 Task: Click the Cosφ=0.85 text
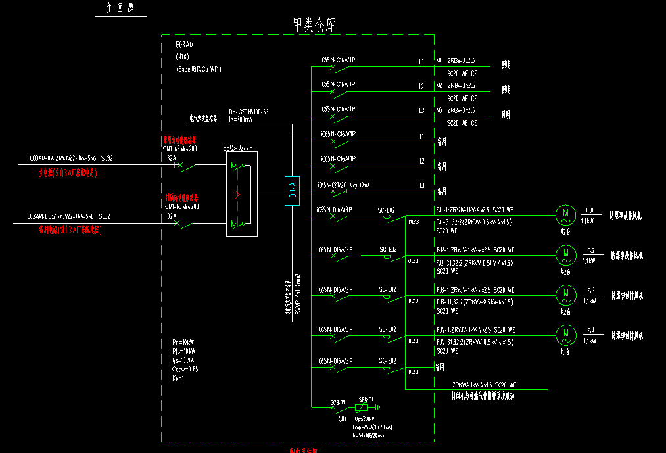click(185, 369)
